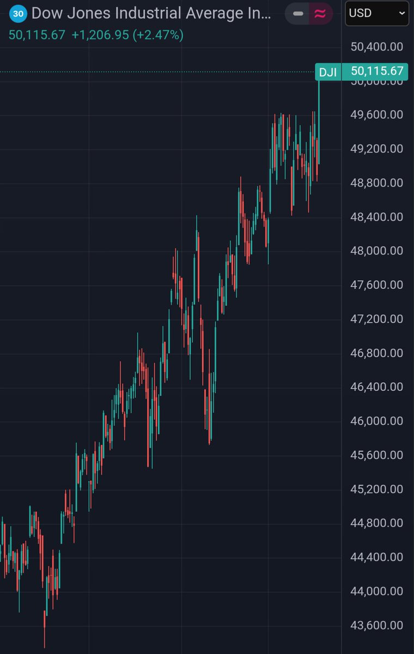Click the 43,600.00 price axis label

point(377,625)
